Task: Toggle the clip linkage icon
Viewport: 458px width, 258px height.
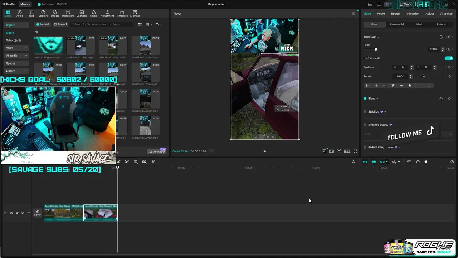Action: (x=383, y=162)
